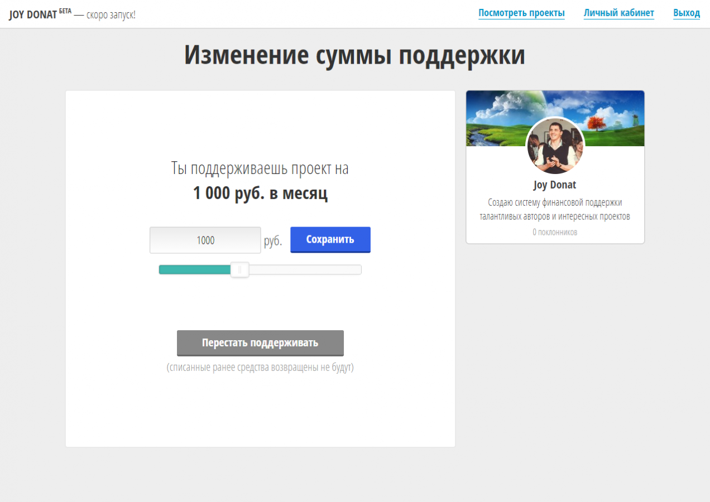Image resolution: width=710 pixels, height=502 pixels.
Task: Focus the support amount field showing 1000
Action: pos(205,240)
